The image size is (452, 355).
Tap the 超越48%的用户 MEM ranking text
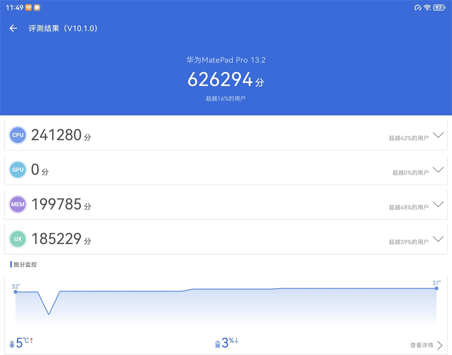(x=408, y=207)
